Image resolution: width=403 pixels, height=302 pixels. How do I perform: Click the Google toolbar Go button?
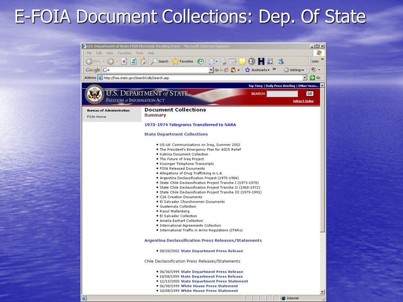tap(217, 70)
